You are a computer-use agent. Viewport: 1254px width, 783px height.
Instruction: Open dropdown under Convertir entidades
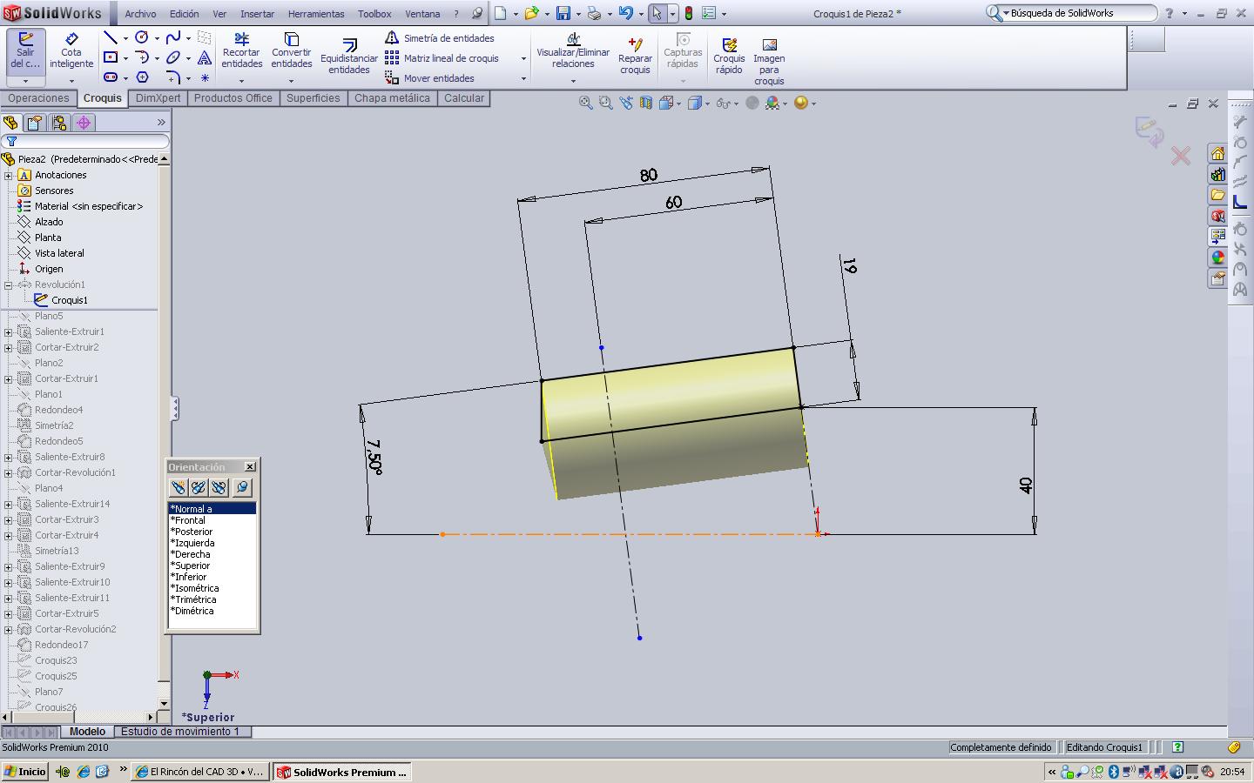(x=292, y=81)
